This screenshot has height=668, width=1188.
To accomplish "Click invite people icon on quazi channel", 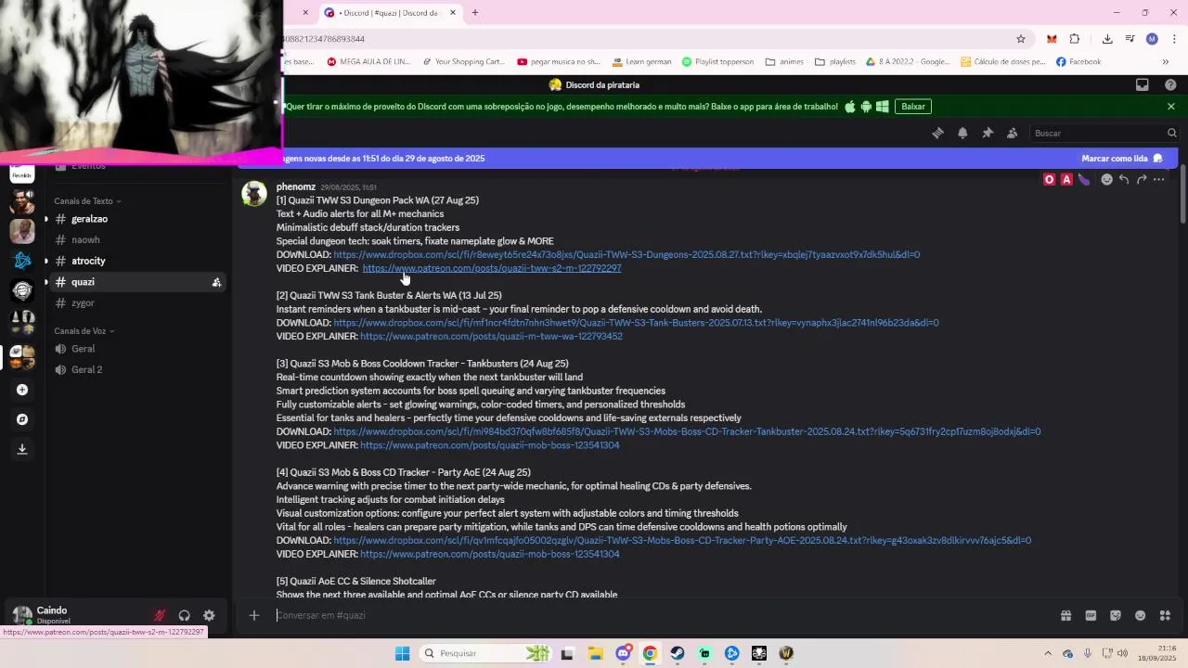I will (x=216, y=282).
